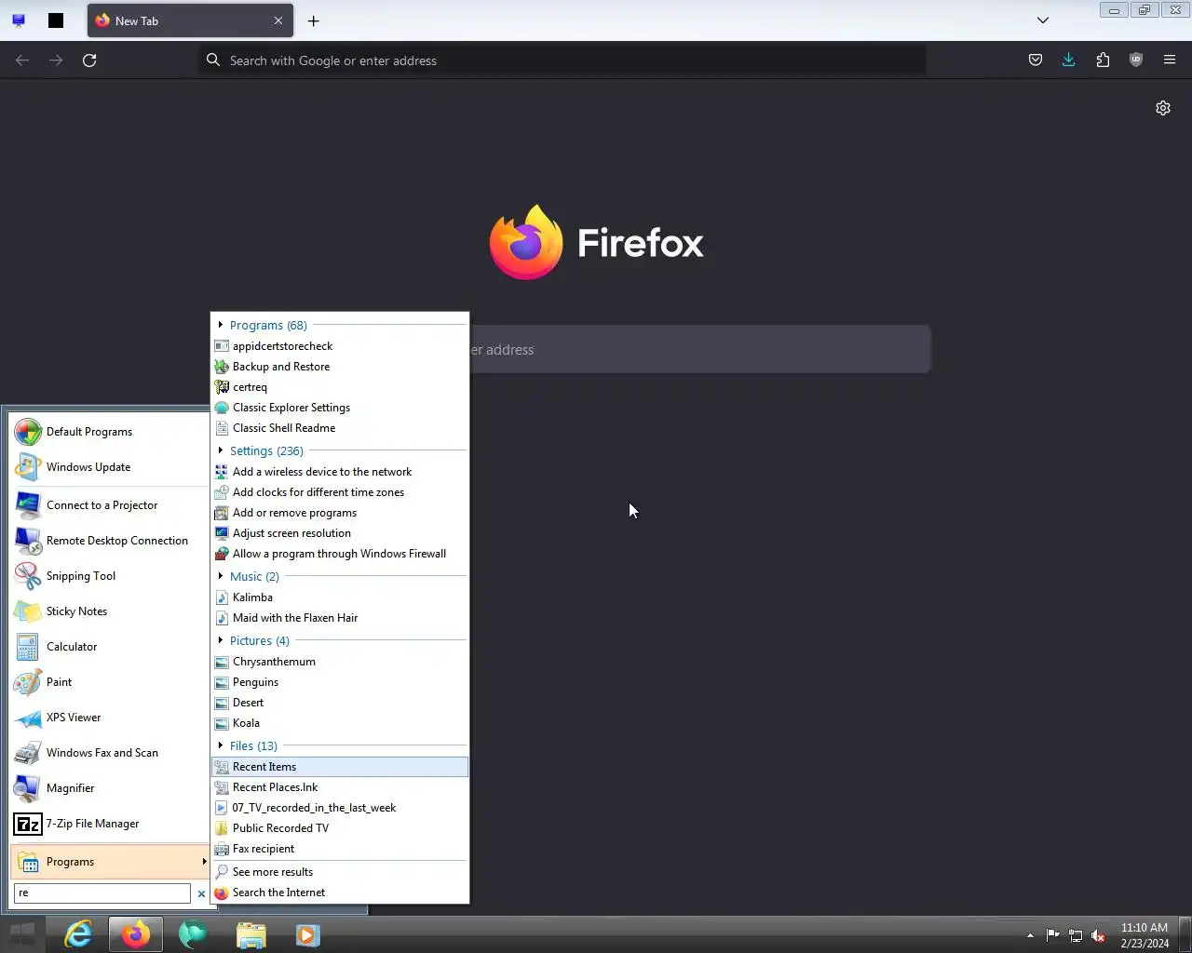Viewport: 1192px width, 953px height.
Task: Click the List all tabs chevron
Action: tap(1043, 20)
